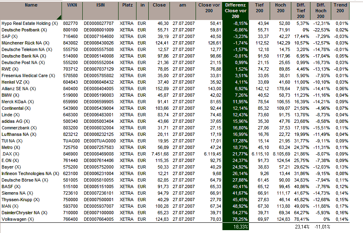The width and height of the screenshot is (363, 233).
Task: Select Münchener Rück NA (X) cell
Action: (26, 43)
